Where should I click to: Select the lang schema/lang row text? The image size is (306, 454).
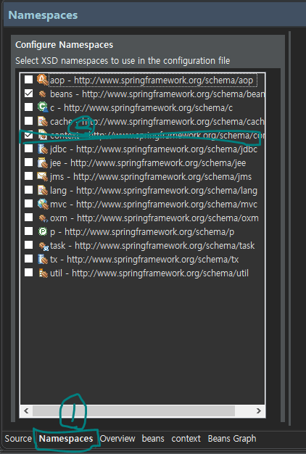tap(154, 191)
